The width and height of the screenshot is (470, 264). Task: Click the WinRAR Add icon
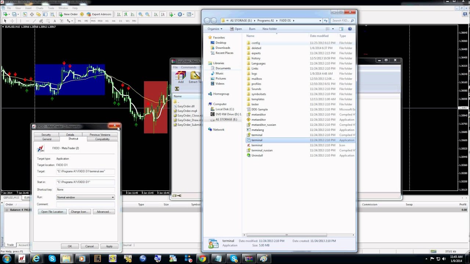coord(181,77)
